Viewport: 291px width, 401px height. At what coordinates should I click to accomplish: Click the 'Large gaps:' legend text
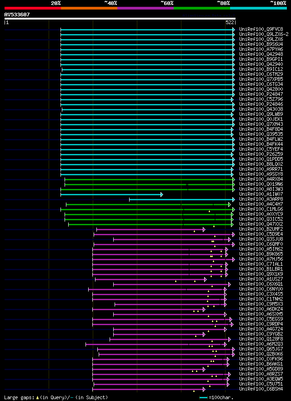pyautogui.click(x=19, y=397)
